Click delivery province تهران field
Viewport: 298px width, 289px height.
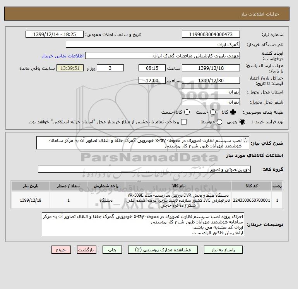[211, 92]
